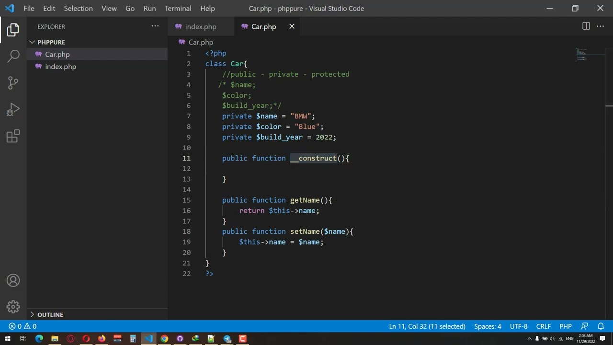The height and width of the screenshot is (345, 613).
Task: Open the Search view in activity bar
Action: pyautogui.click(x=13, y=56)
